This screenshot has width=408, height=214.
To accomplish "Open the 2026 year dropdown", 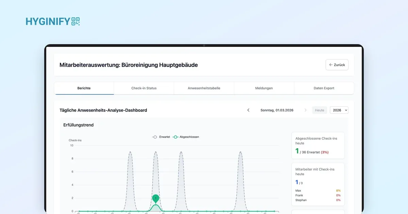I will click(339, 110).
